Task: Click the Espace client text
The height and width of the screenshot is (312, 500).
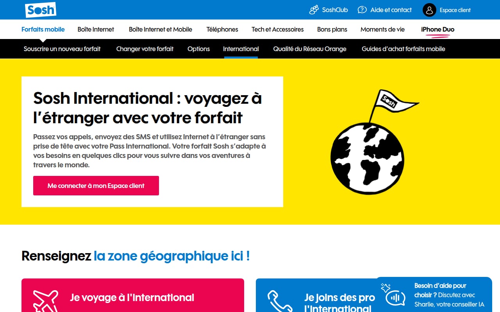Action: tap(455, 10)
